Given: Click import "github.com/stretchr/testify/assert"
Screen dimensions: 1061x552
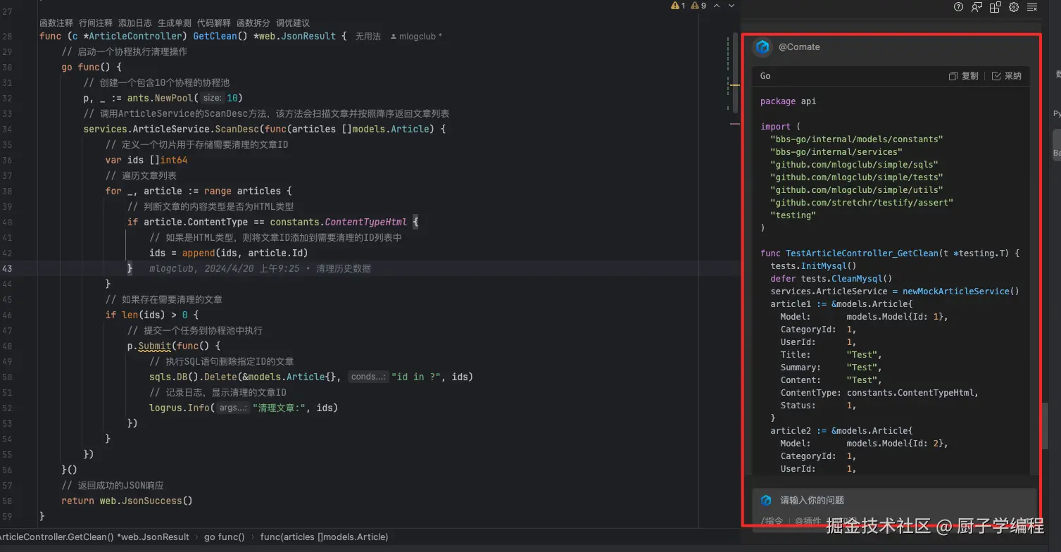Looking at the screenshot, I should tap(862, 203).
